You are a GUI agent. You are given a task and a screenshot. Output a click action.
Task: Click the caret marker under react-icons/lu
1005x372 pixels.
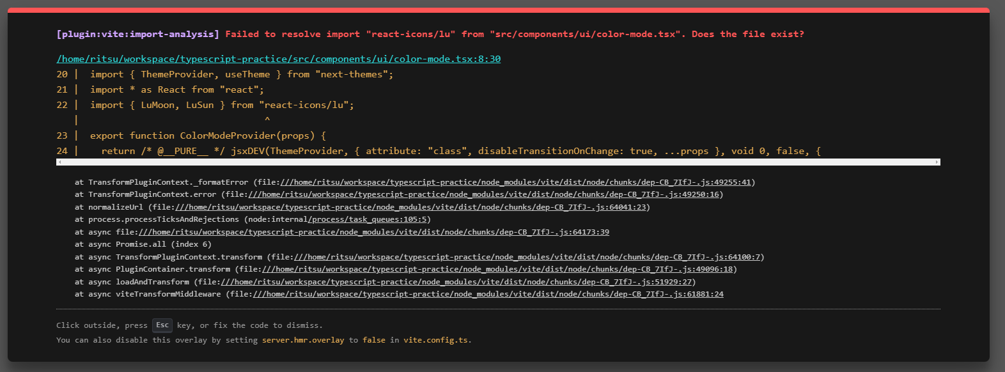coord(267,120)
